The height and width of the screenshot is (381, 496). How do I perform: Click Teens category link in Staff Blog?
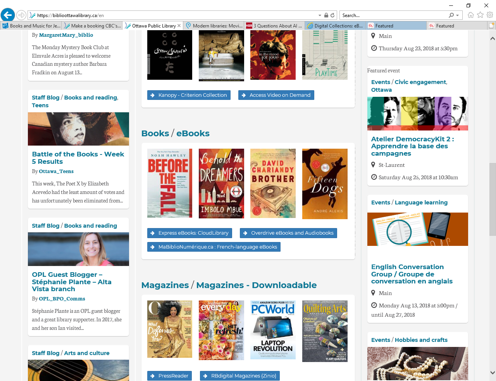click(40, 105)
